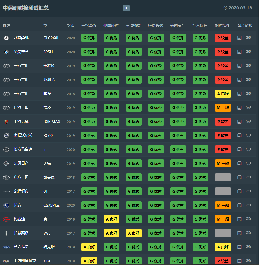The height and width of the screenshot is (265, 259).
Task: Open link icon for 比亚迪 唐 row
Action: pyautogui.click(x=248, y=219)
